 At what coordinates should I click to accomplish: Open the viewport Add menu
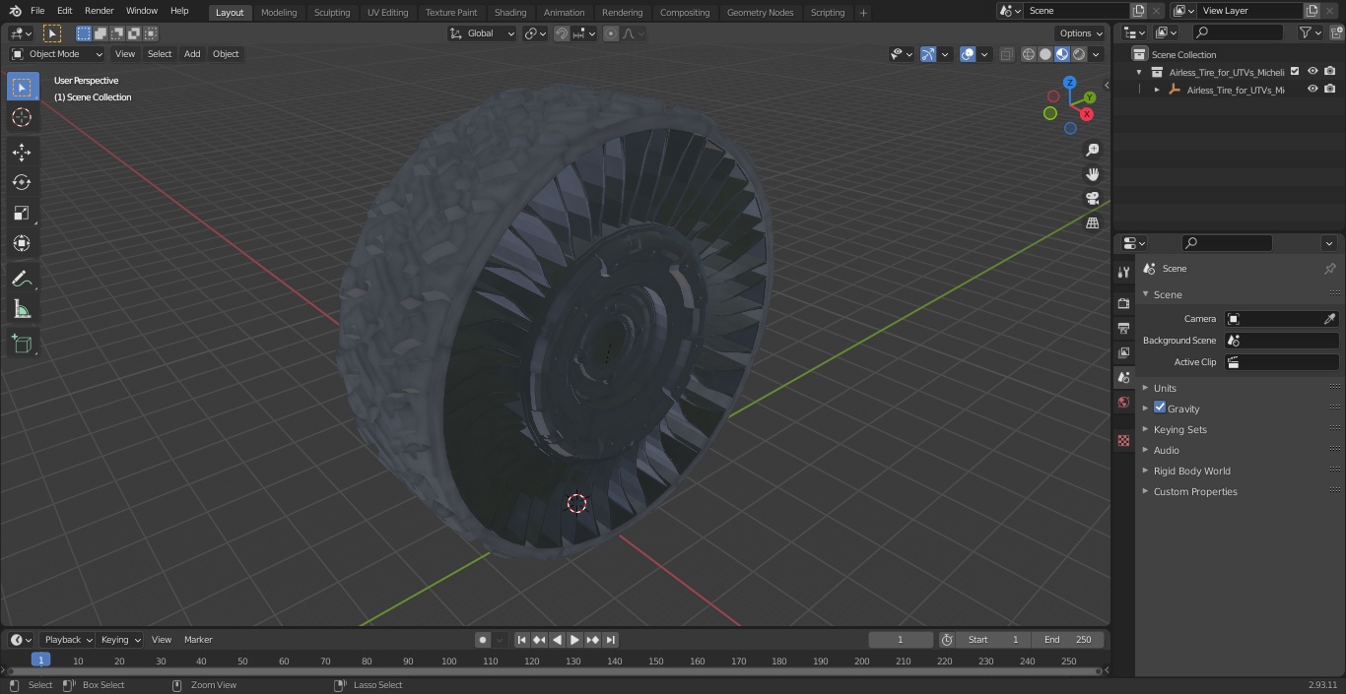(x=192, y=54)
